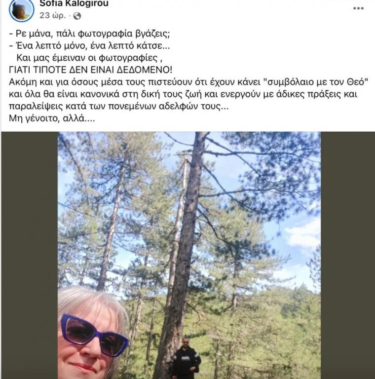Click the man standing beside the tree
Viewport: 375px width, 379px height.
click(x=186, y=358)
